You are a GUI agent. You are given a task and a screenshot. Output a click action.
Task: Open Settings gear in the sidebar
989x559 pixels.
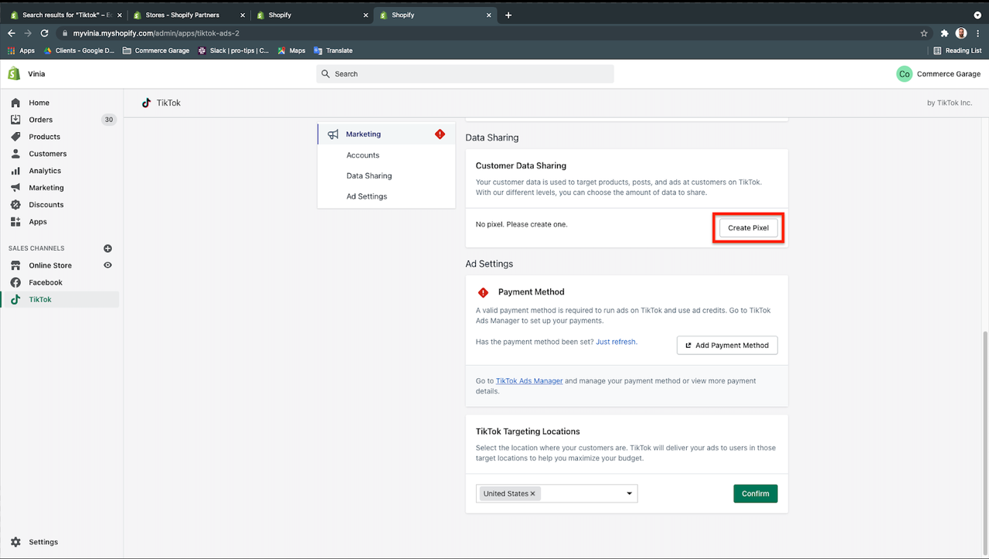(15, 542)
